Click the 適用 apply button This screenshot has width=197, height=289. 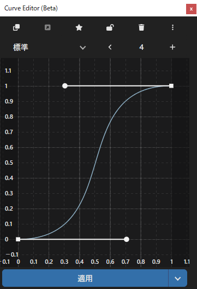point(85,278)
